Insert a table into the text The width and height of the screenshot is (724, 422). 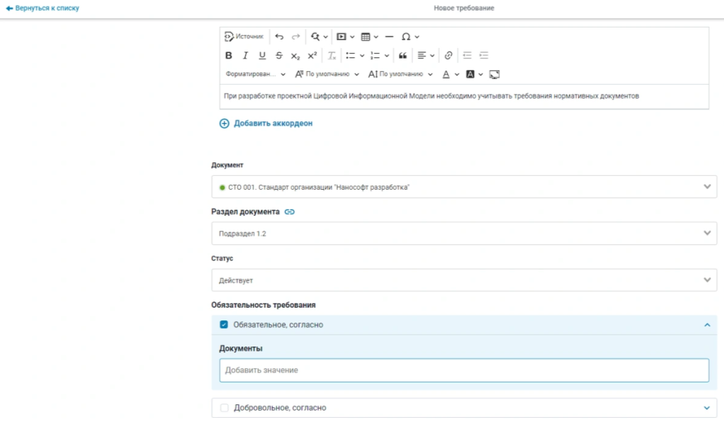(x=366, y=36)
